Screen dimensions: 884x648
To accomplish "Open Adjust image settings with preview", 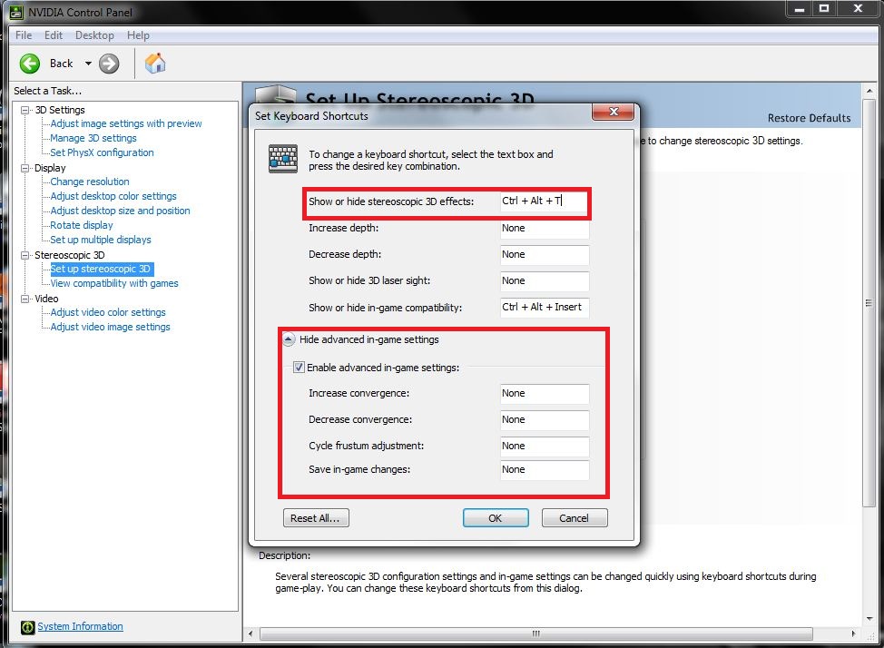I will pos(126,123).
